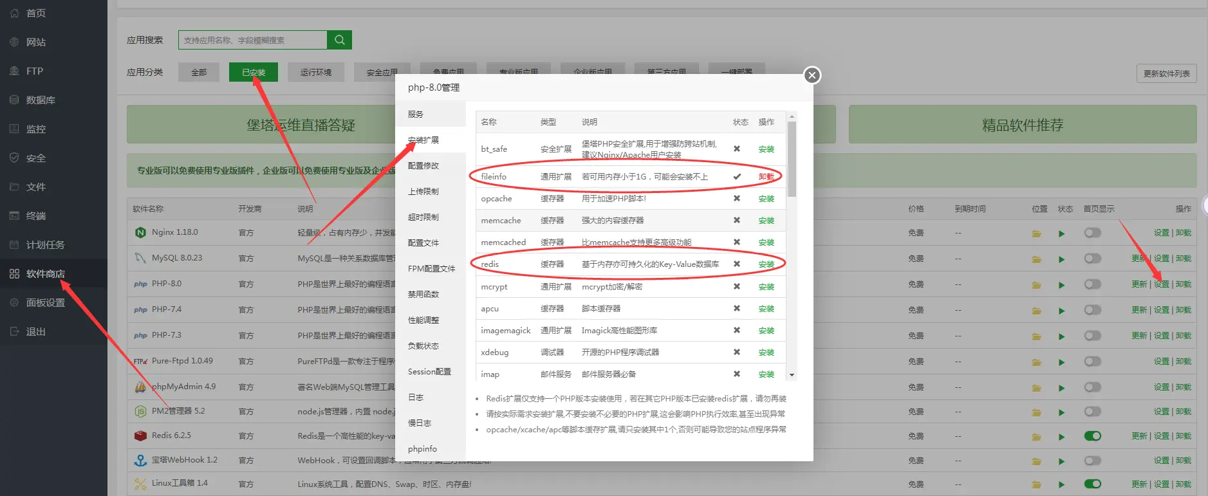Click the green search magnifier button
1208x496 pixels.
point(339,40)
